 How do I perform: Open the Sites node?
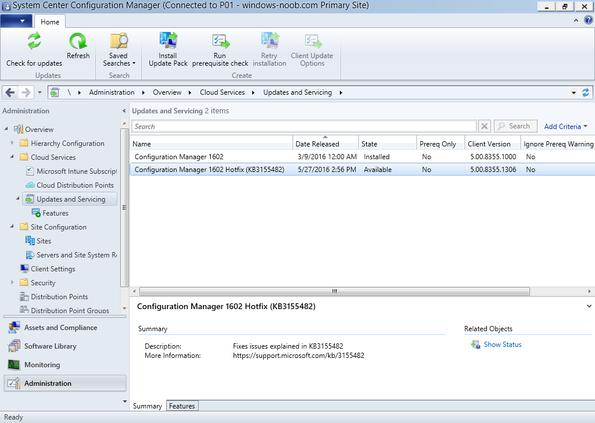pos(38,241)
